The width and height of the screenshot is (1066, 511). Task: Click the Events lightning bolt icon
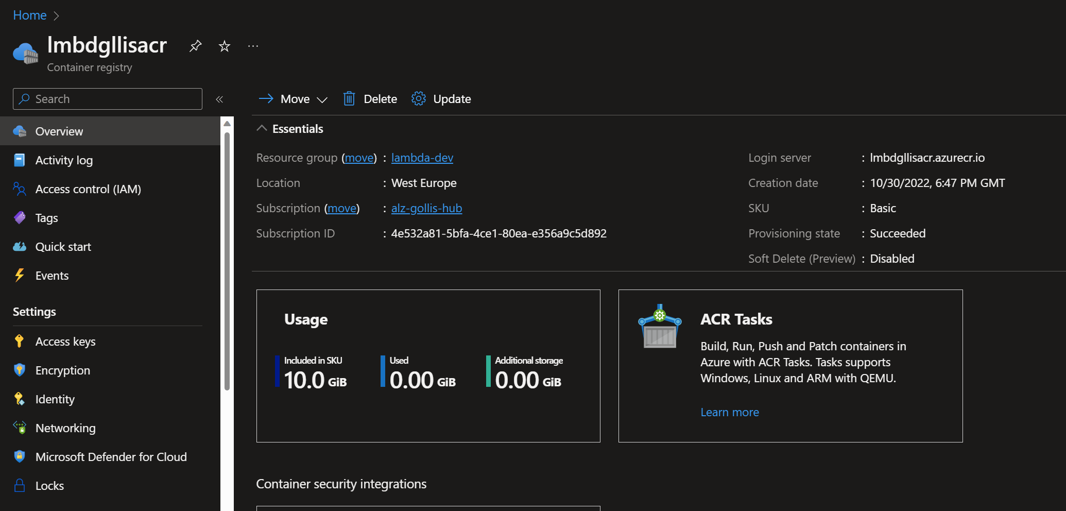point(20,276)
